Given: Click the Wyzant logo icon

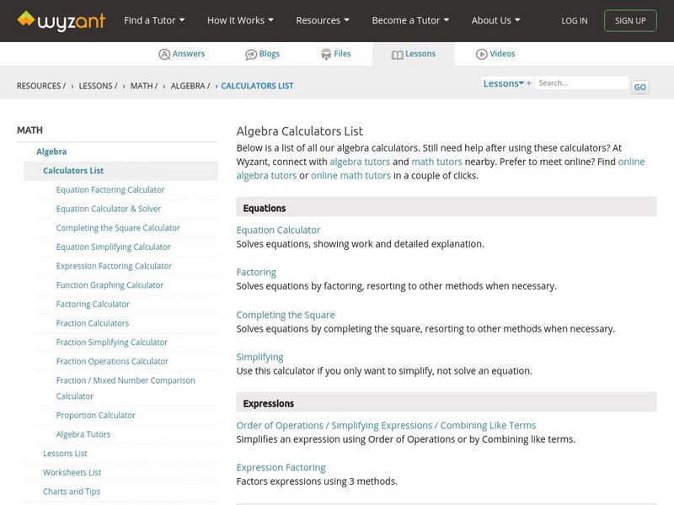Looking at the screenshot, I should click(x=27, y=19).
